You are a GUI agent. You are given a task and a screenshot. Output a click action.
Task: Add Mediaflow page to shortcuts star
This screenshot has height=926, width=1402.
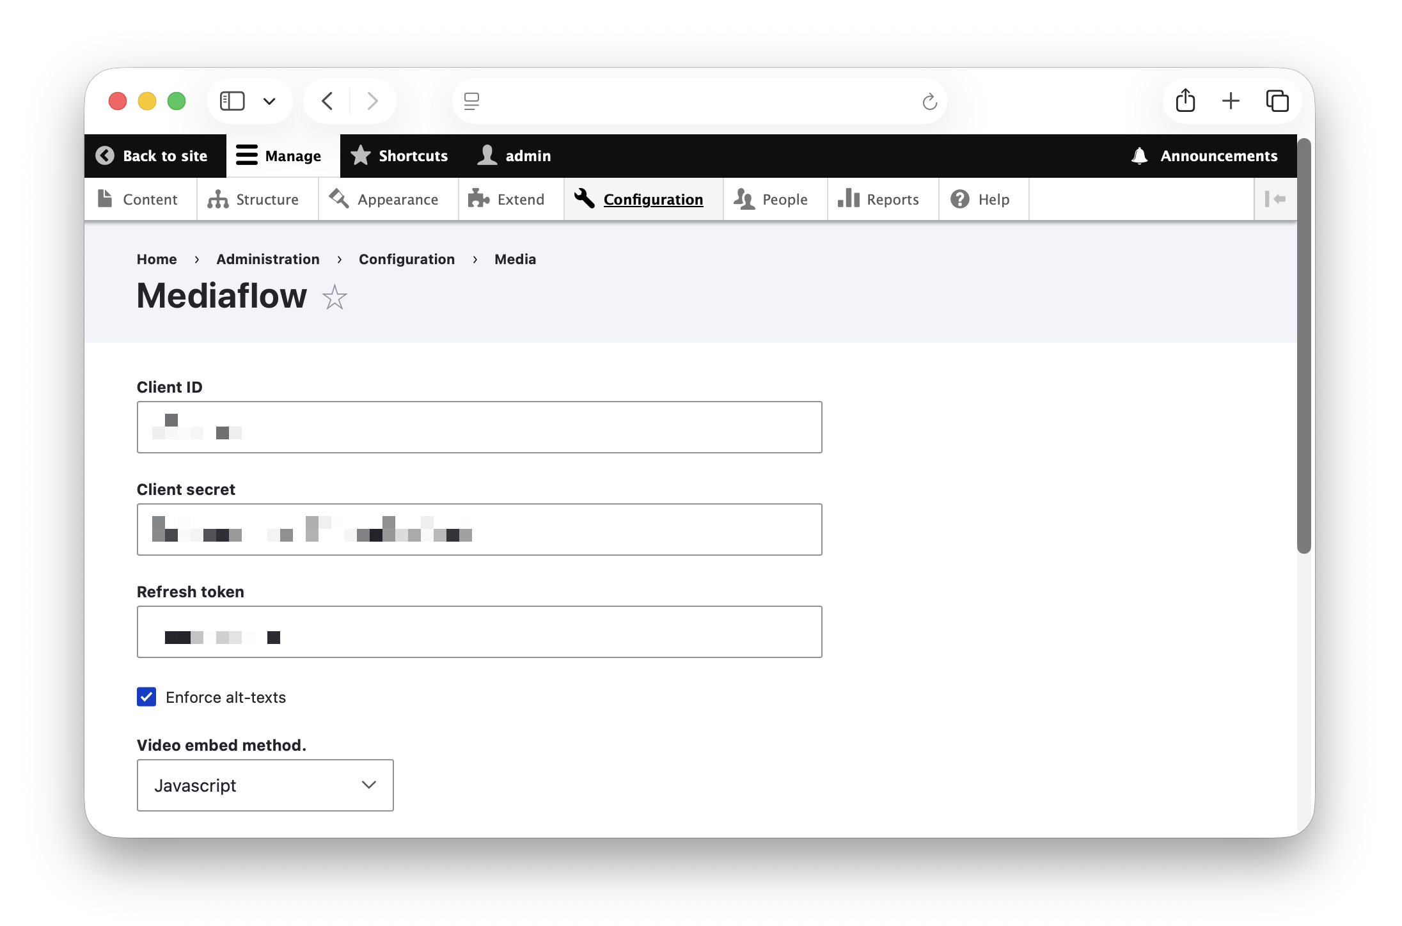point(334,297)
